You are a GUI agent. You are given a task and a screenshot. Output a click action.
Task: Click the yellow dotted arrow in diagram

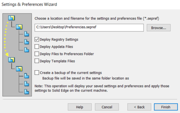tap(6, 39)
